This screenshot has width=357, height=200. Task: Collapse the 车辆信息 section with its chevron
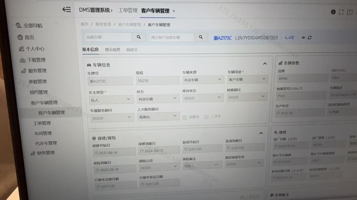coord(265,64)
